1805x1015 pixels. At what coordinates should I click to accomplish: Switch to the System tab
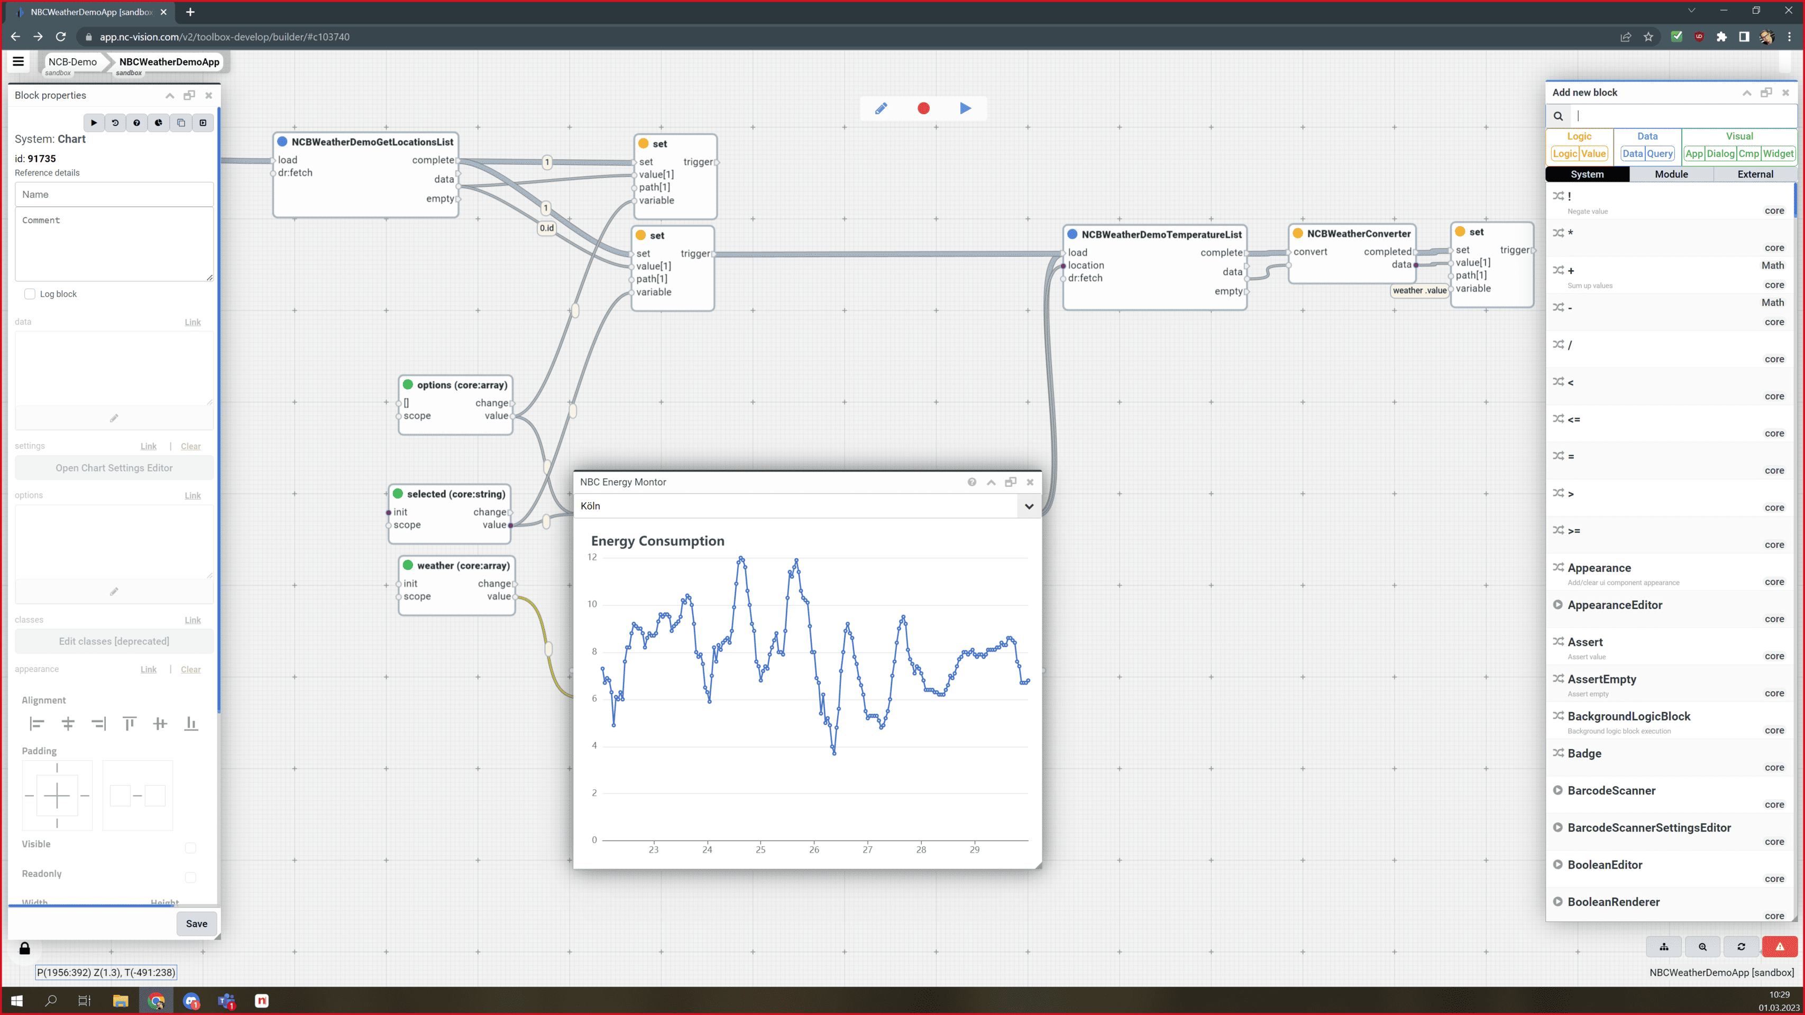point(1587,174)
